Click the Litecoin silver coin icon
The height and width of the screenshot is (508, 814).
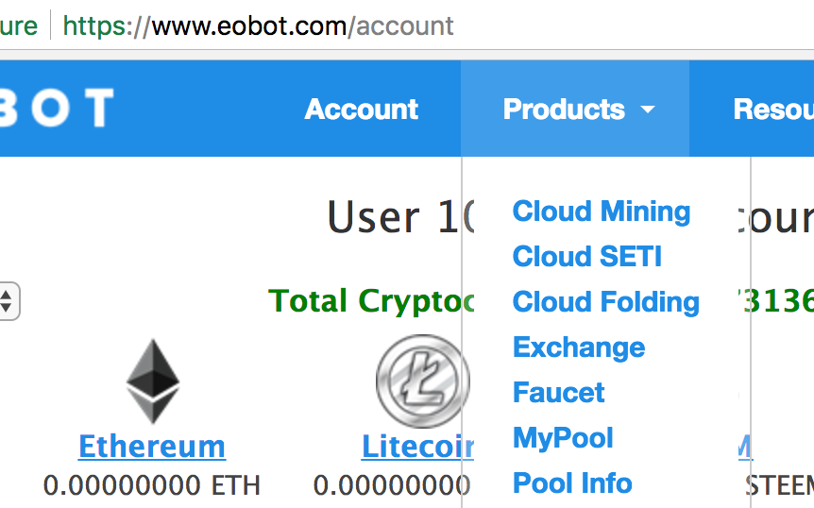(x=423, y=381)
